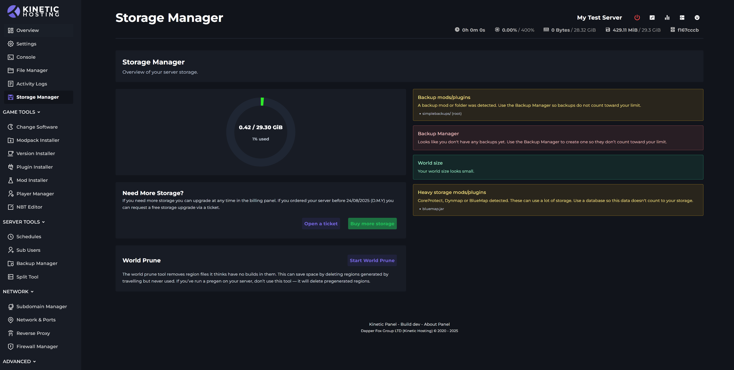Click the NBT Editor pencil icon
This screenshot has height=370, width=734.
pos(11,207)
